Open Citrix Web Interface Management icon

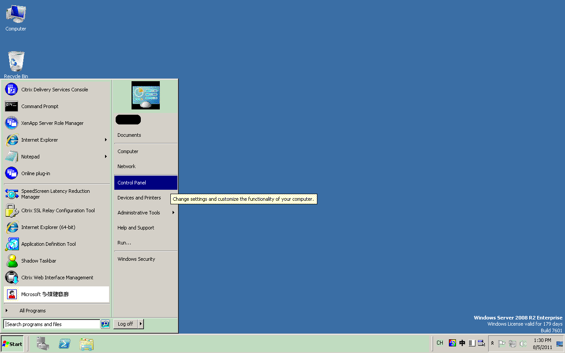click(11, 278)
